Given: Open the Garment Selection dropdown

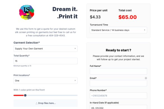Looking at the screenshot, I should point(46,49).
